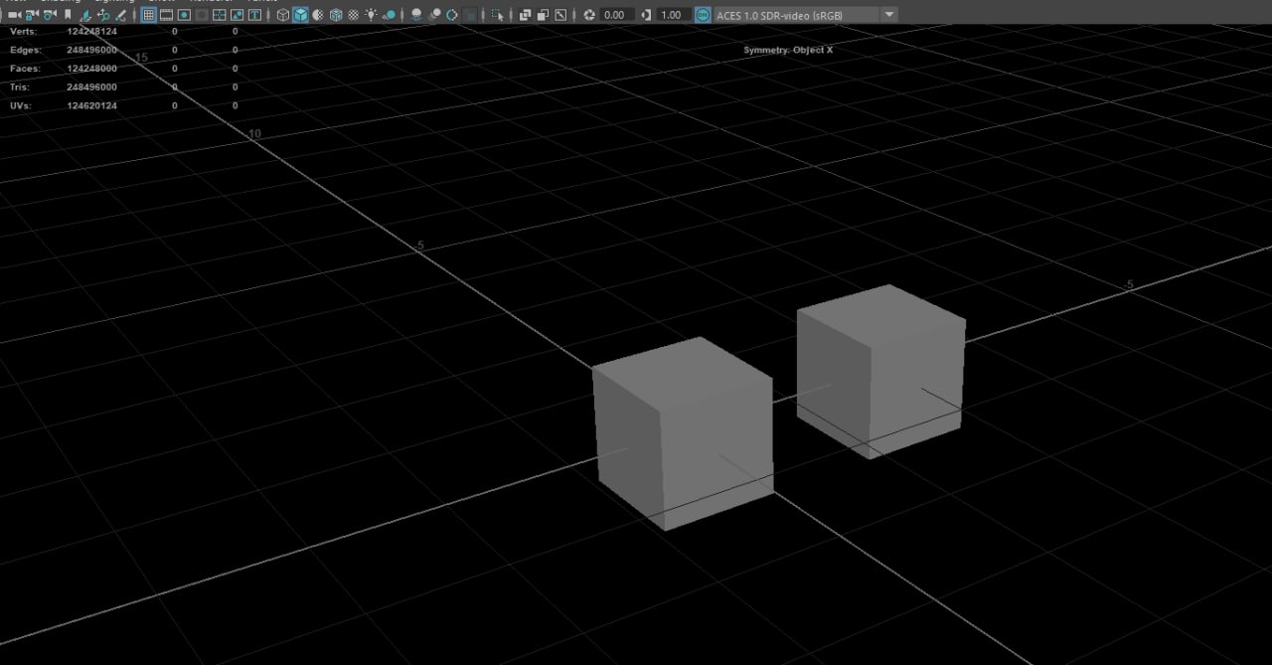
Task: Toggle Screen Space Ambient Occlusion icon
Action: click(x=416, y=15)
